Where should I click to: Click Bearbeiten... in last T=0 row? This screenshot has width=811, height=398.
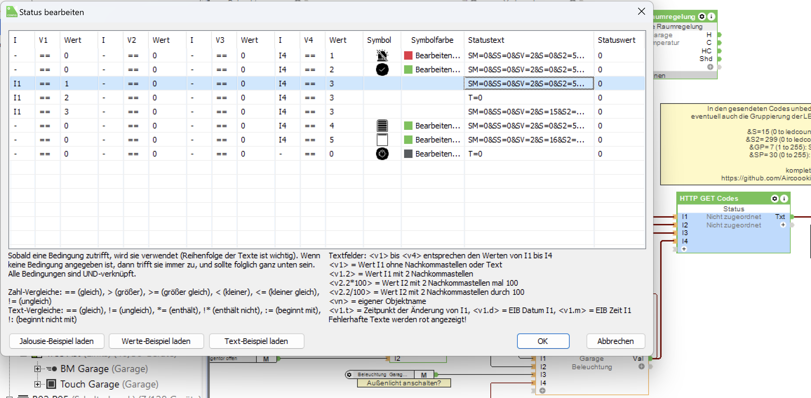click(x=437, y=154)
